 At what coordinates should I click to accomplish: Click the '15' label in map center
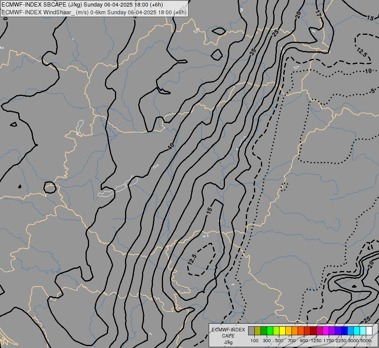pyautogui.click(x=209, y=210)
